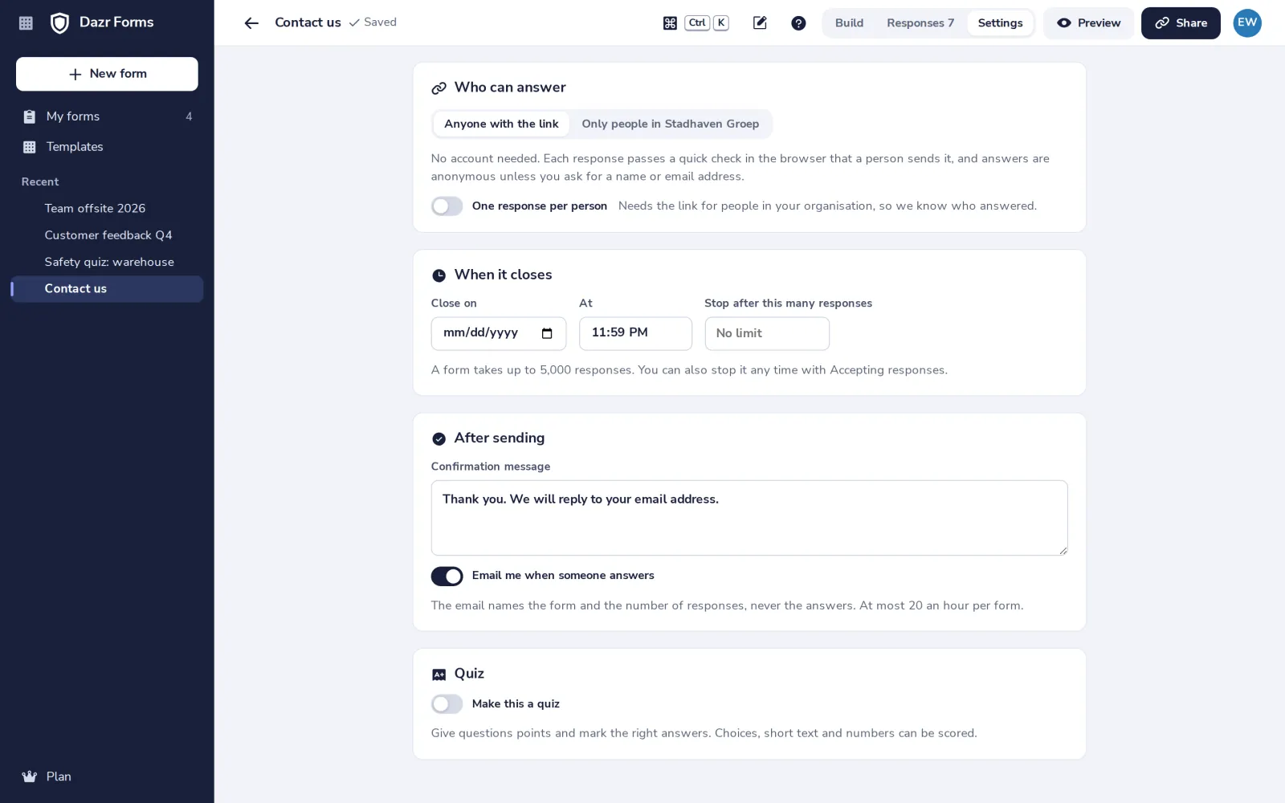Click the Saved status text

pyautogui.click(x=380, y=22)
